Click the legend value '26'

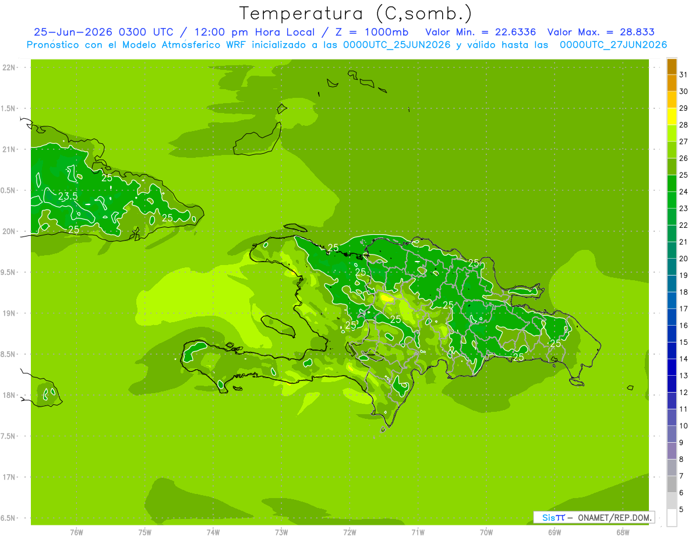[683, 158]
